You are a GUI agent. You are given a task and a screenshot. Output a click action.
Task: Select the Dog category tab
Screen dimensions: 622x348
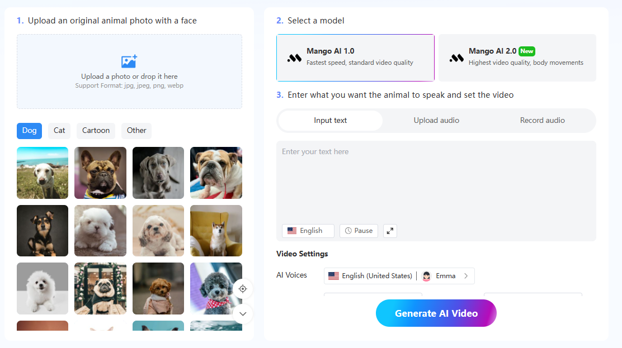click(x=29, y=131)
